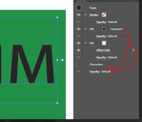This screenshot has width=142, height=122.
Task: Click the Fill label of white fill
Action: (92, 43)
